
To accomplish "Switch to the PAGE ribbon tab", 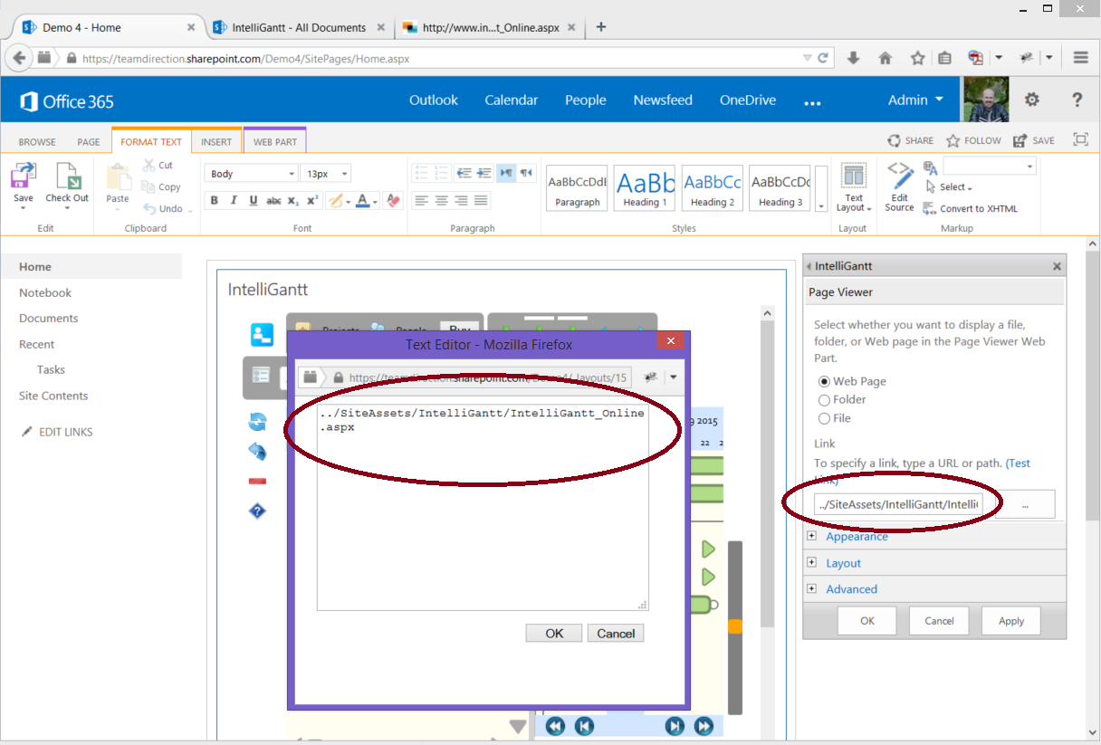I will [x=89, y=142].
